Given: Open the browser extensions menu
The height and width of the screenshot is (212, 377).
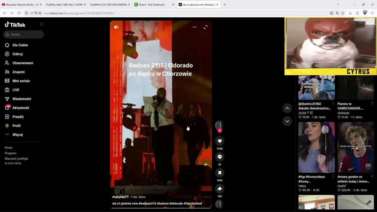Looking at the screenshot, I should 358,13.
